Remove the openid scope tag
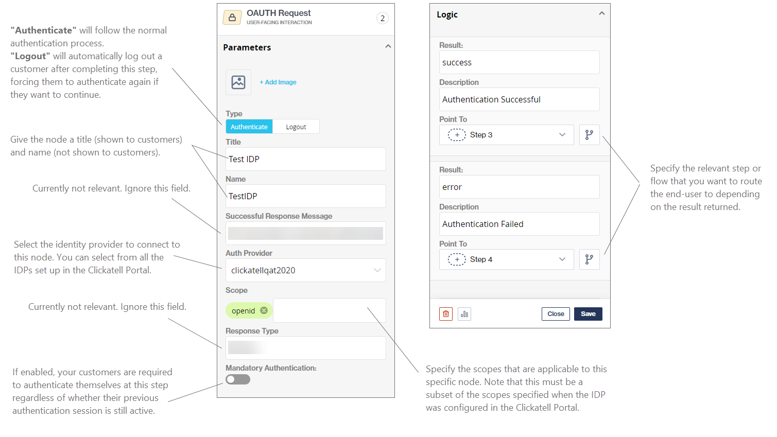Screen dimensions: 777x437 point(264,310)
